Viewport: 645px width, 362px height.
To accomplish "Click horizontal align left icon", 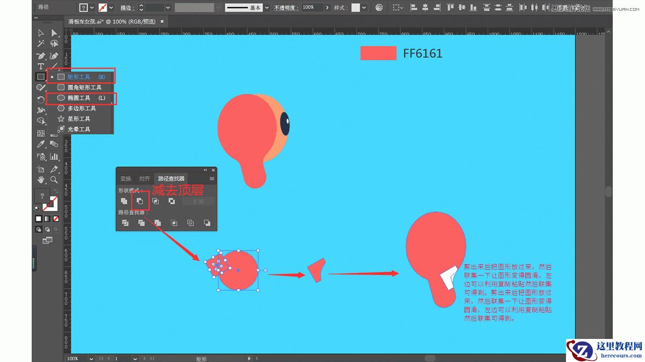I will (413, 8).
